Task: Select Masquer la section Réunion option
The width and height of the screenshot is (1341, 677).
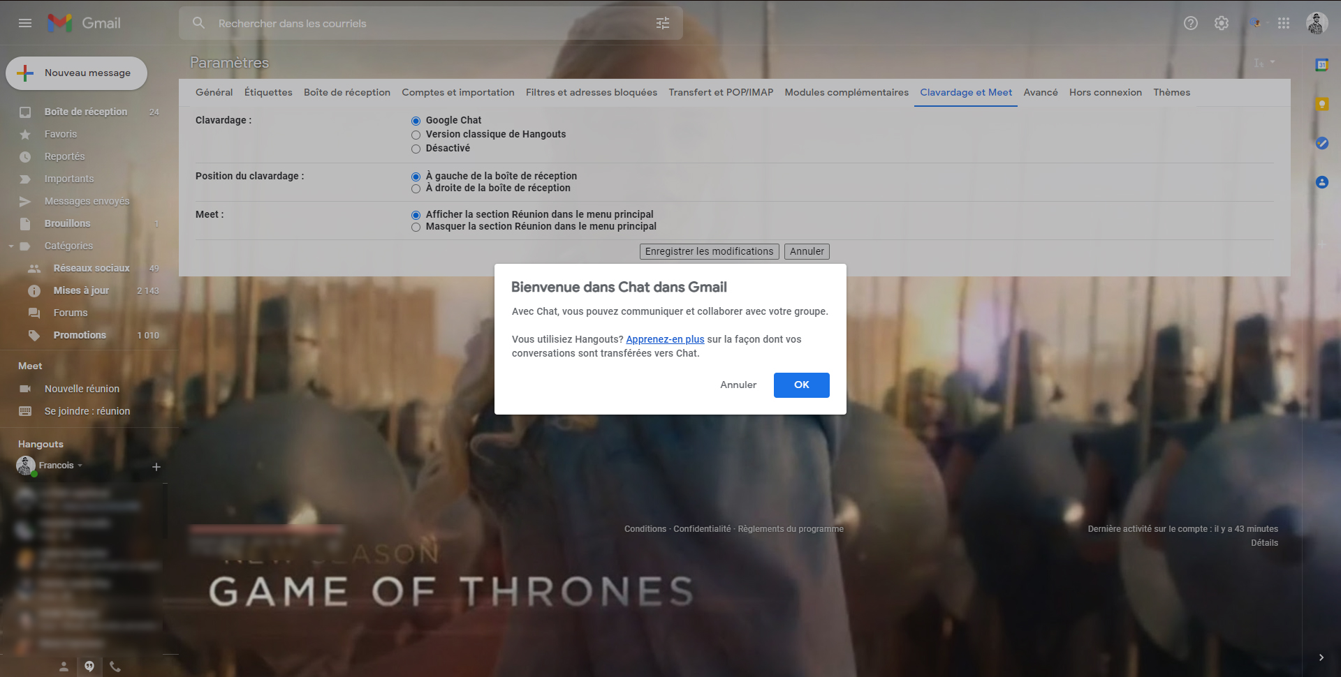Action: (416, 227)
